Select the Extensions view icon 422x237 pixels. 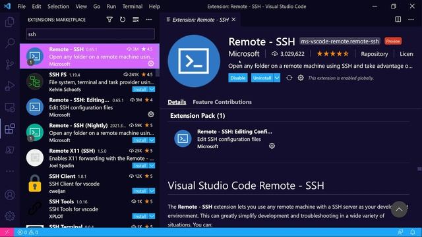tap(10, 129)
